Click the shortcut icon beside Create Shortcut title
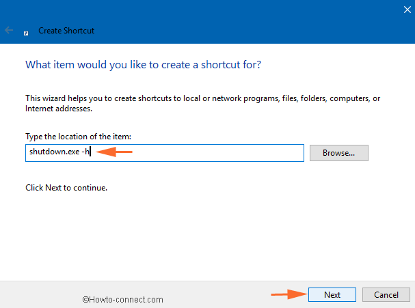 (x=26, y=33)
